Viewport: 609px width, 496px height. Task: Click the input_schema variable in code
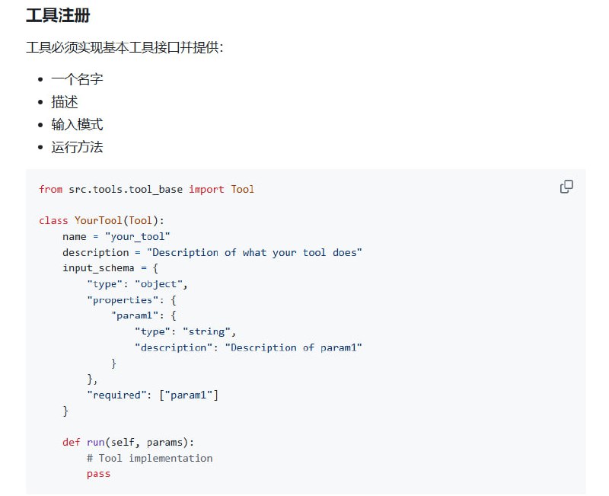pyautogui.click(x=98, y=268)
